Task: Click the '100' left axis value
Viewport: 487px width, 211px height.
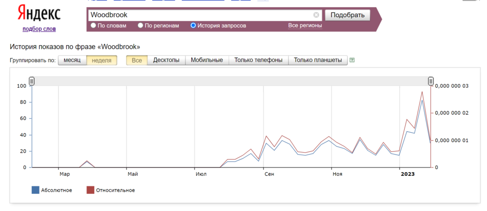Action: pos(23,86)
